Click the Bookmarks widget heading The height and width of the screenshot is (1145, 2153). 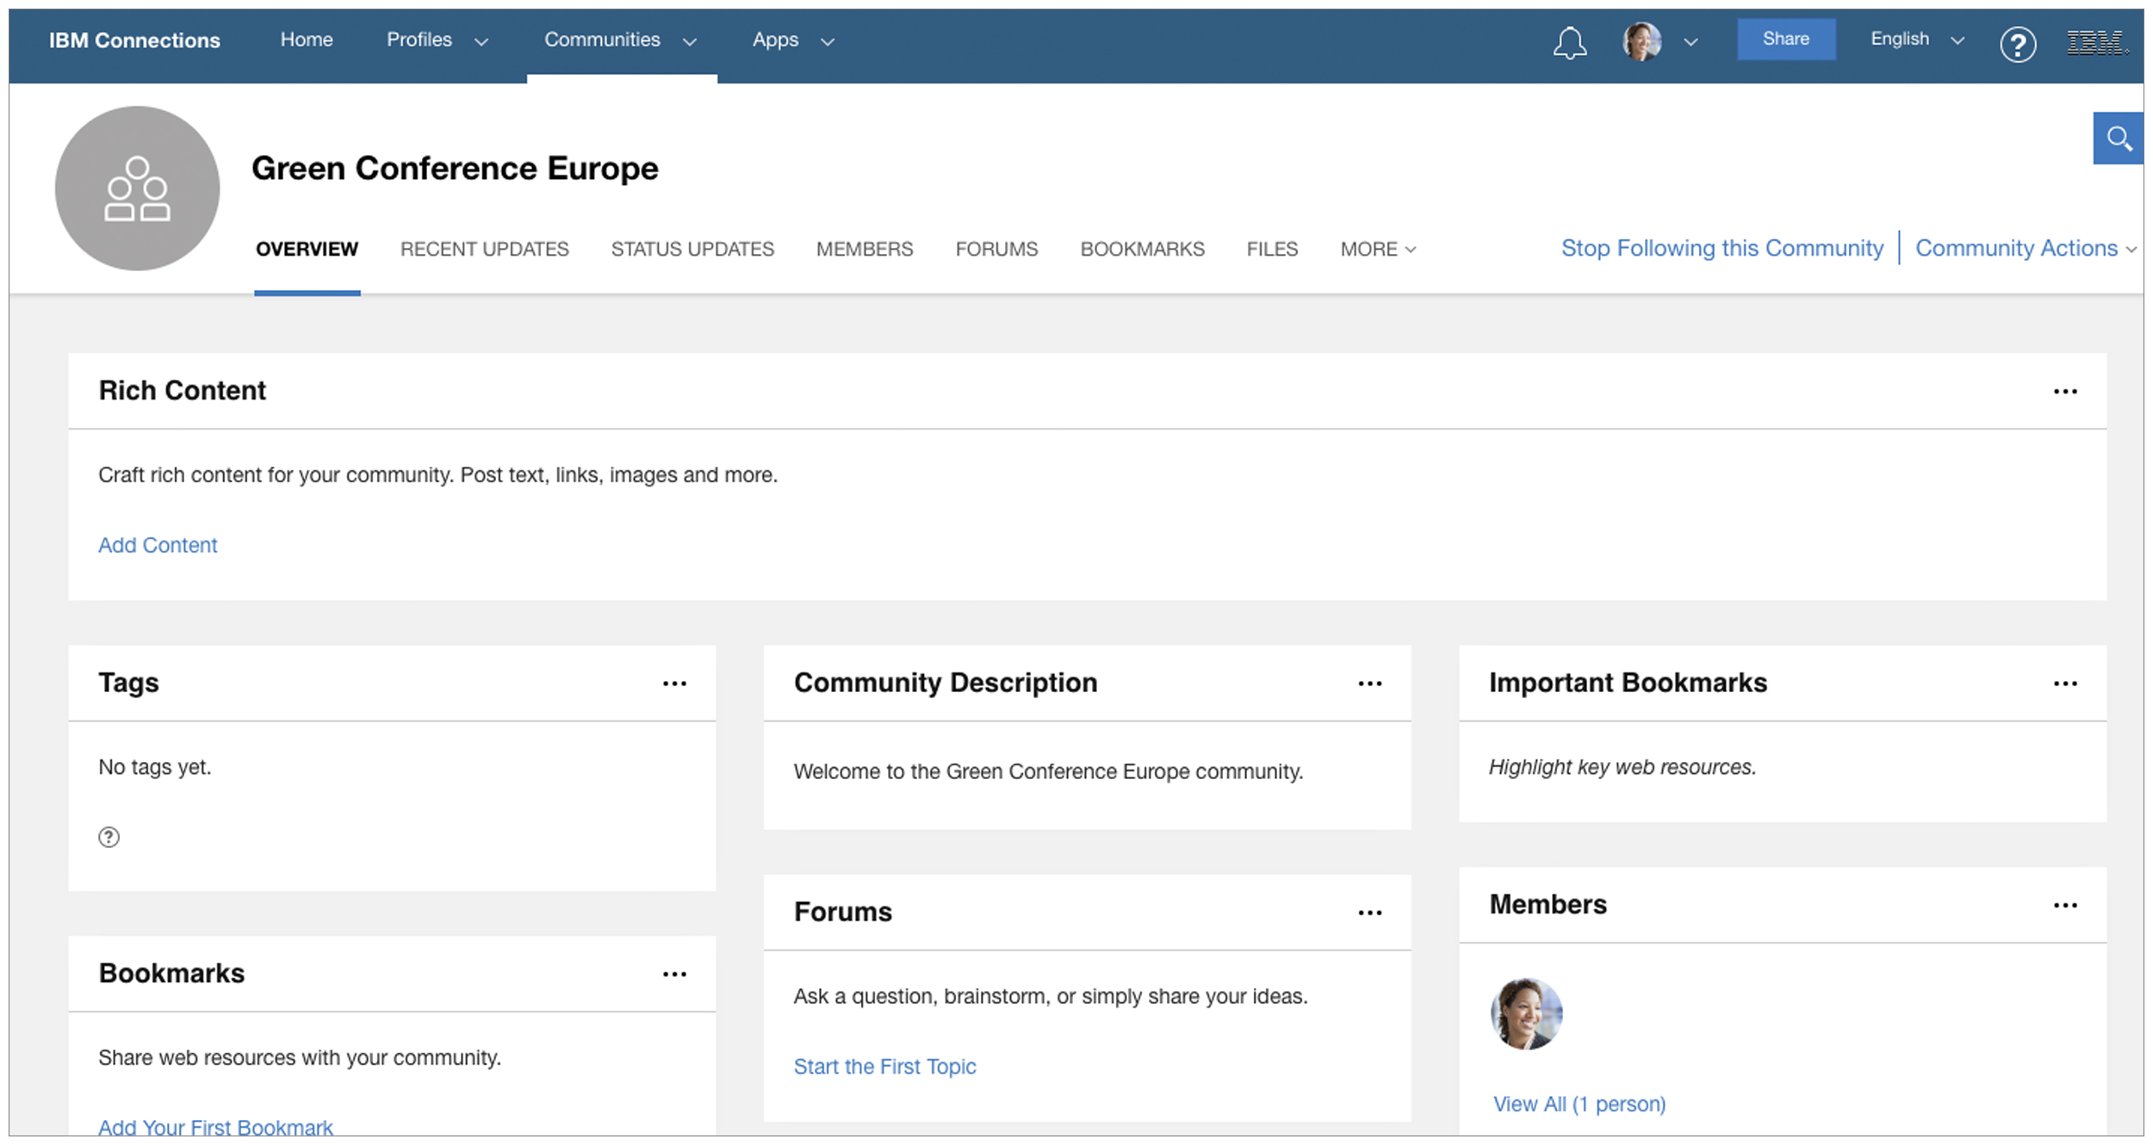(x=171, y=974)
